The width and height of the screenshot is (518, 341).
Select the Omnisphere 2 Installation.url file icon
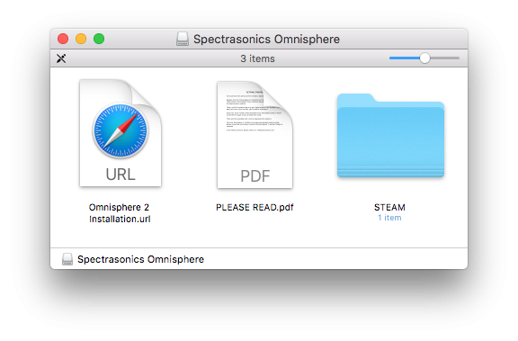(121, 133)
